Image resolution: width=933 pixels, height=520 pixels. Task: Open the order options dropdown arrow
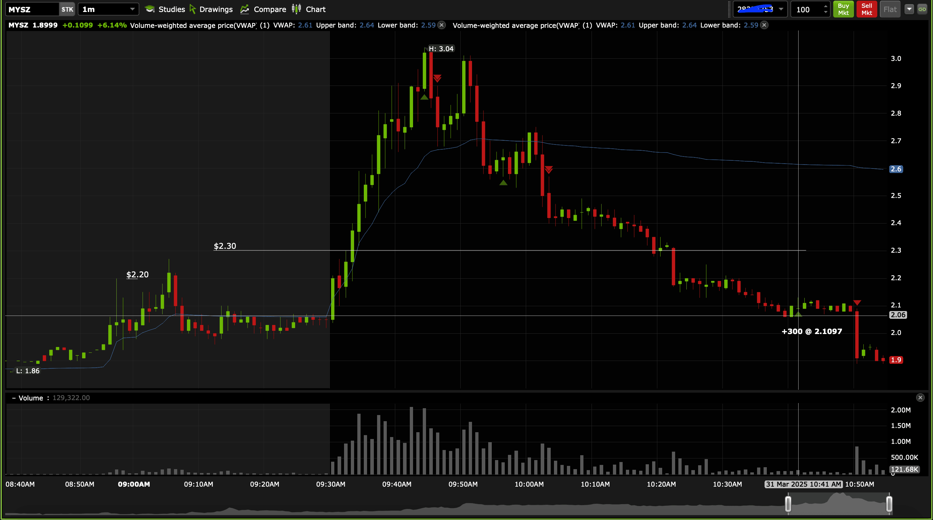click(909, 9)
